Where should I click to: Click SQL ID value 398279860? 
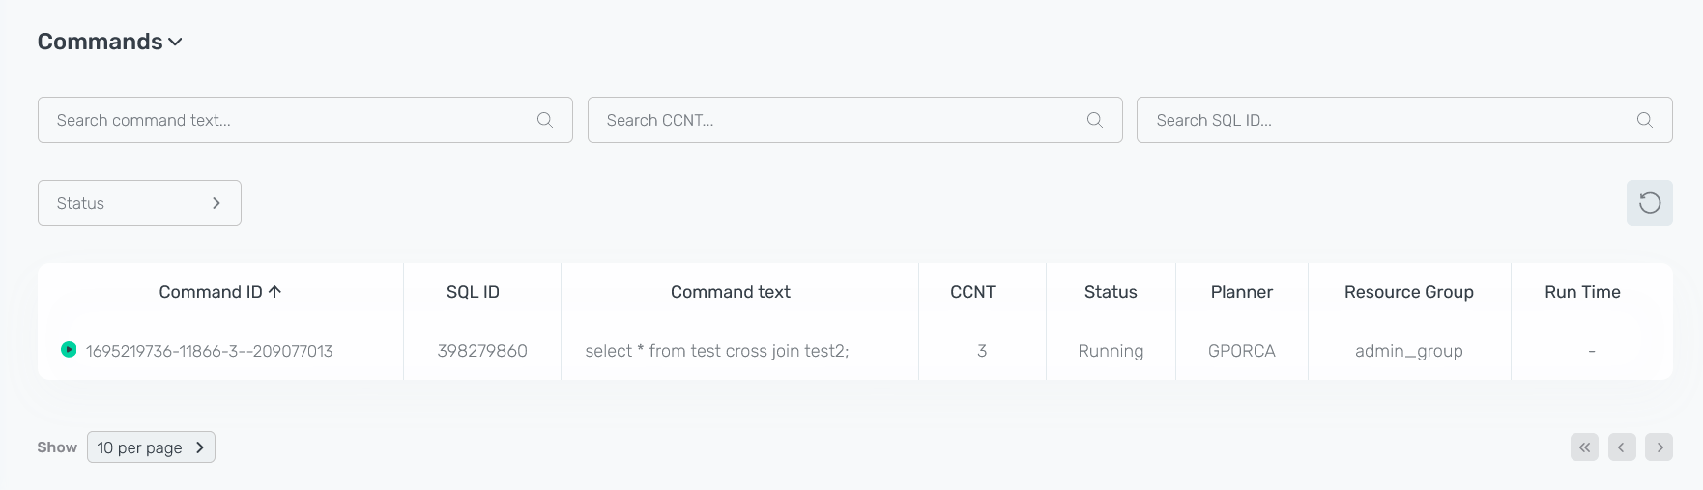482,351
